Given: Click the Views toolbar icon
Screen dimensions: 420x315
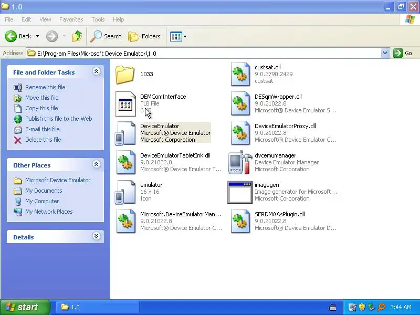Looking at the screenshot, I should pos(176,36).
